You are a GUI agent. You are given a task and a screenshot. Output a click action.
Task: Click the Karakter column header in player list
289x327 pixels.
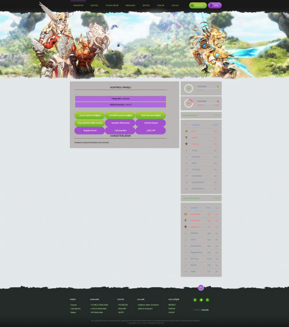(195, 125)
